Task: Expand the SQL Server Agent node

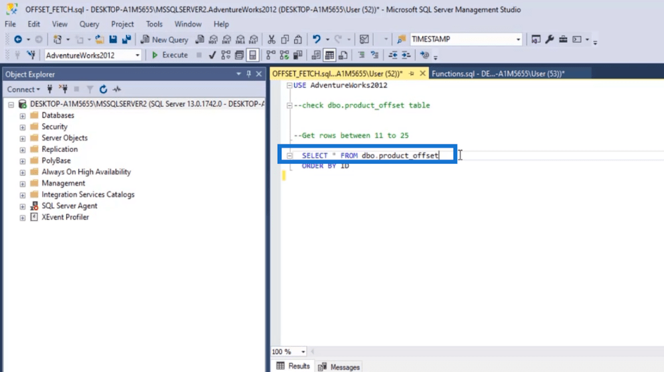Action: [23, 207]
